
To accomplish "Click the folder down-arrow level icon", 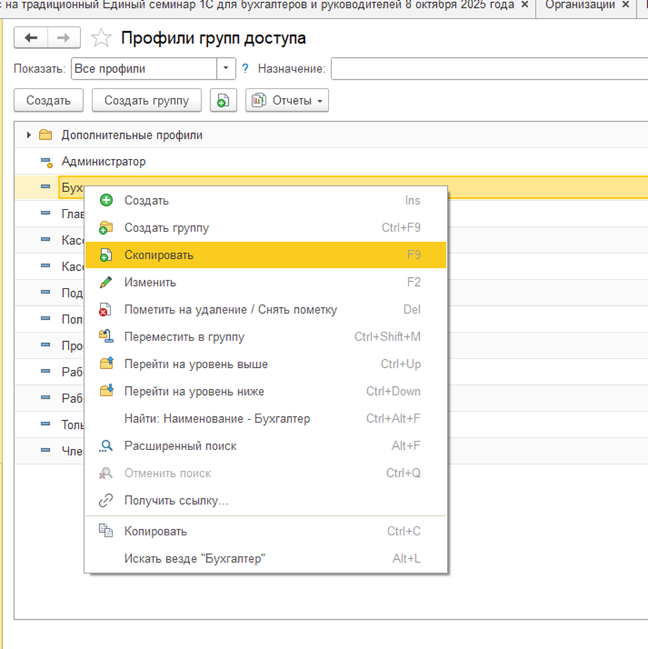I will (106, 391).
